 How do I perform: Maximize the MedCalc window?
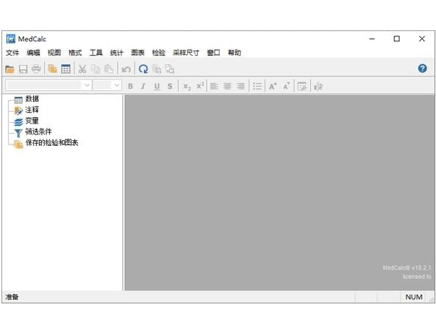click(397, 39)
